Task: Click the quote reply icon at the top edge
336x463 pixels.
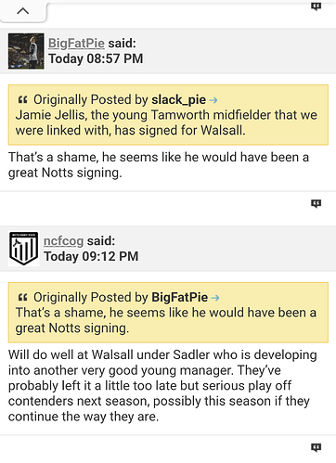Action: (316, 6)
